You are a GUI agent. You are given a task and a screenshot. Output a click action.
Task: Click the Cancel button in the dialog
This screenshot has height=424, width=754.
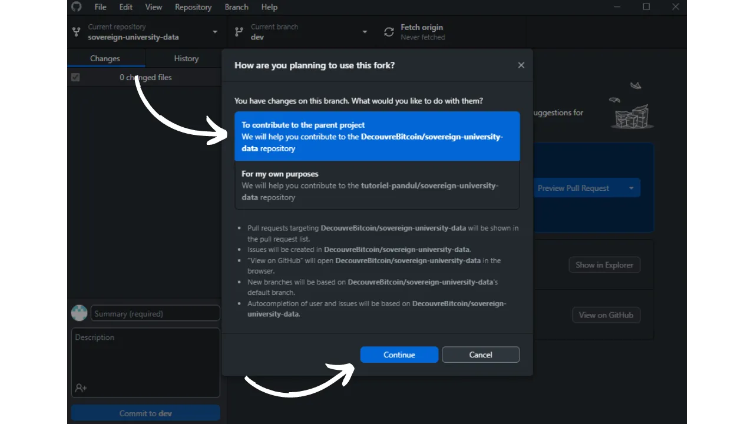coord(481,355)
